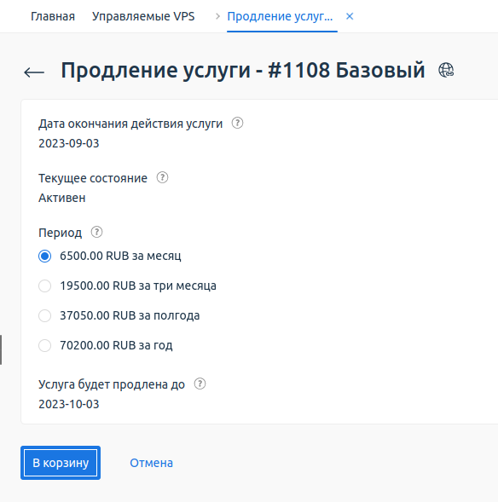Click the globe link icon beside Базовый
Image resolution: width=498 pixels, height=502 pixels.
click(x=446, y=70)
